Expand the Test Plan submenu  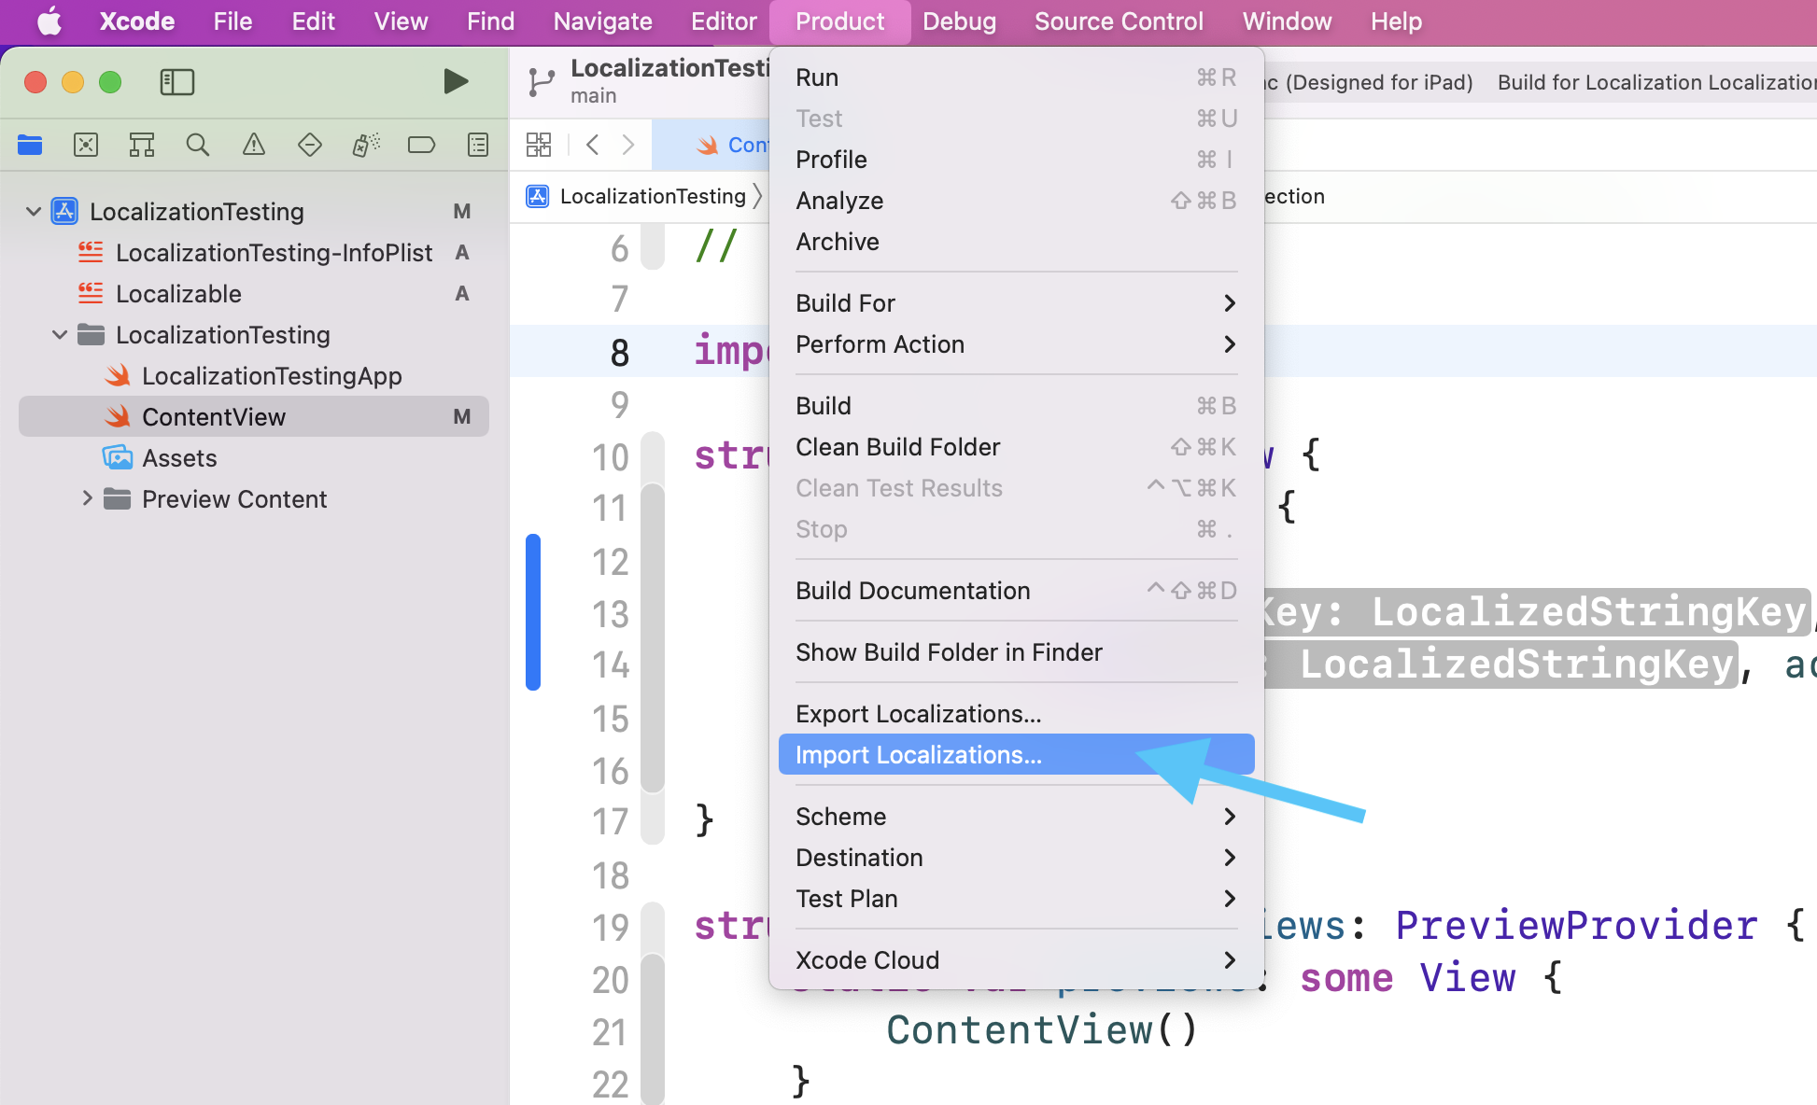1016,899
